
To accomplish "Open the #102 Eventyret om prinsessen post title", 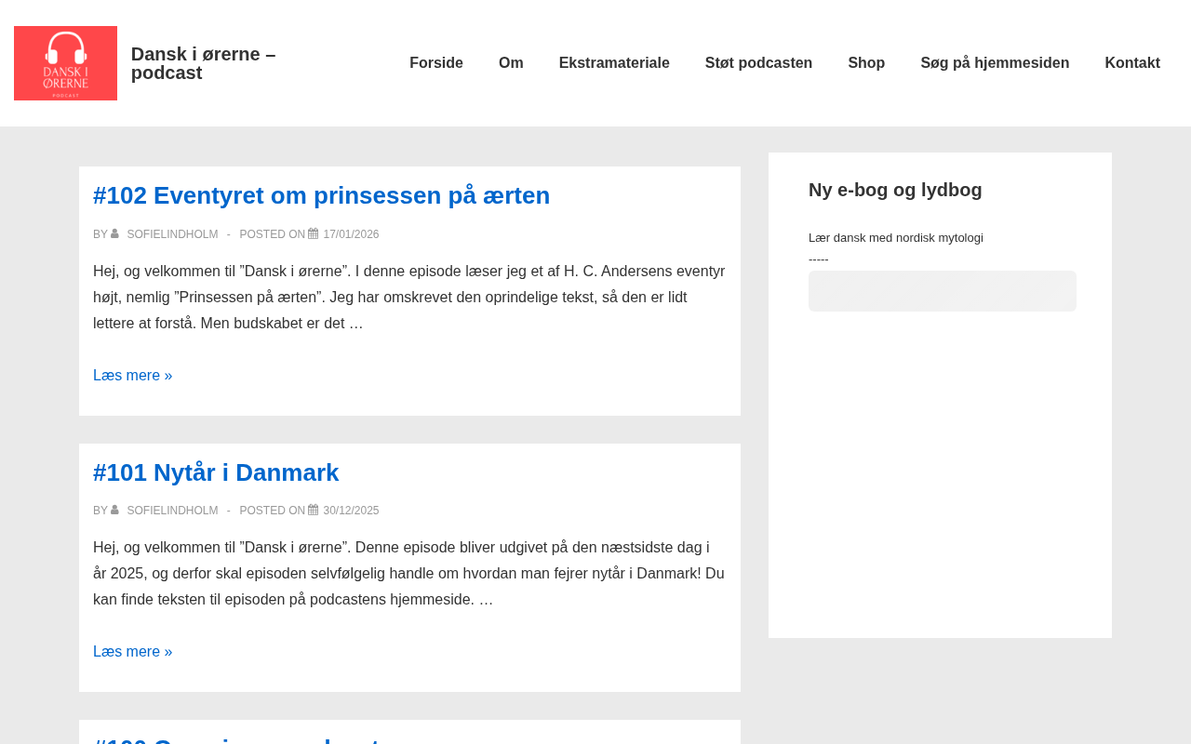I will click(x=321, y=195).
